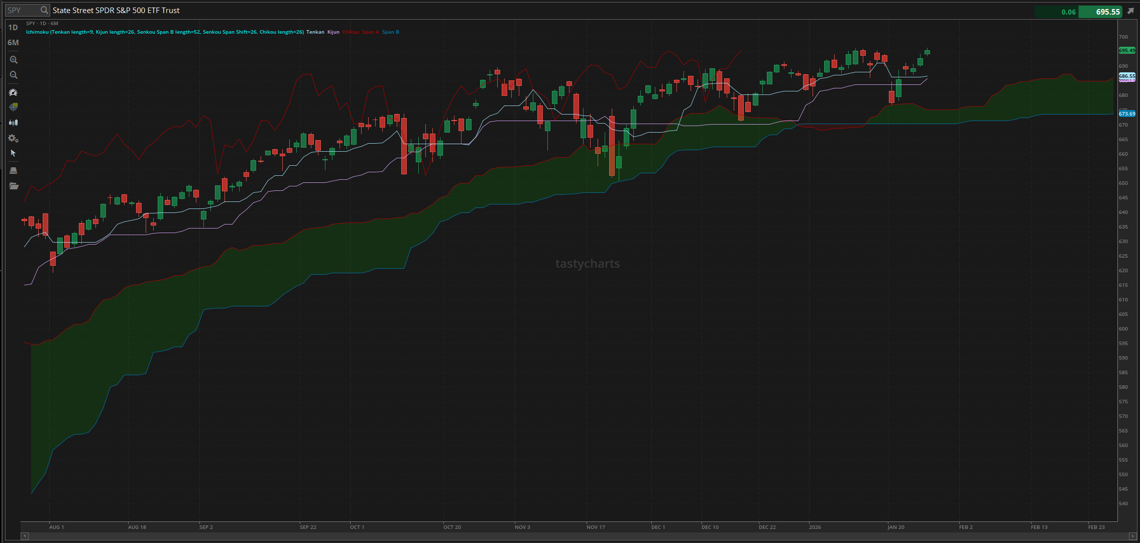Open the 1D interval selector
The image size is (1140, 543).
13,28
